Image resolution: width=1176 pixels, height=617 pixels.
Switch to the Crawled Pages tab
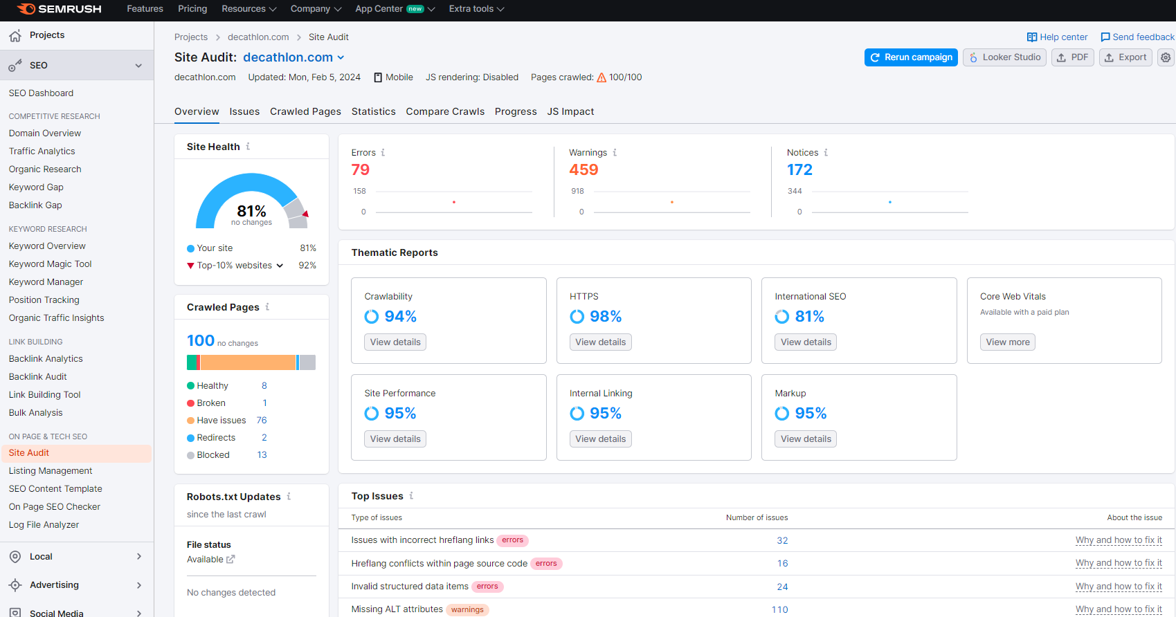point(305,112)
